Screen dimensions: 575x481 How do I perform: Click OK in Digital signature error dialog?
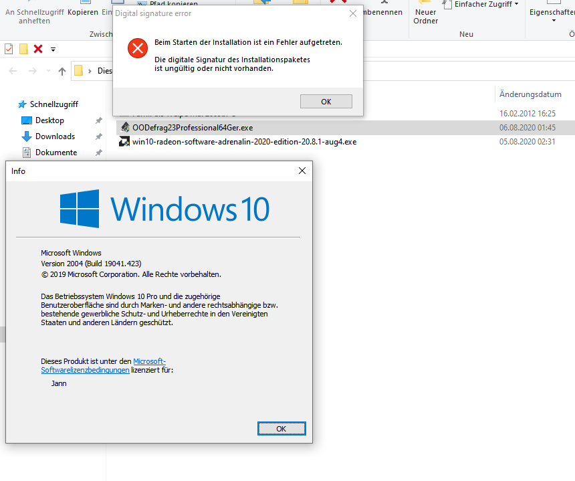pyautogui.click(x=326, y=102)
